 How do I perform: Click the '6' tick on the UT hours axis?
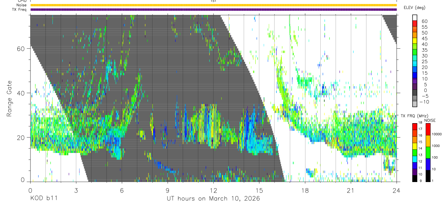pyautogui.click(x=122, y=190)
